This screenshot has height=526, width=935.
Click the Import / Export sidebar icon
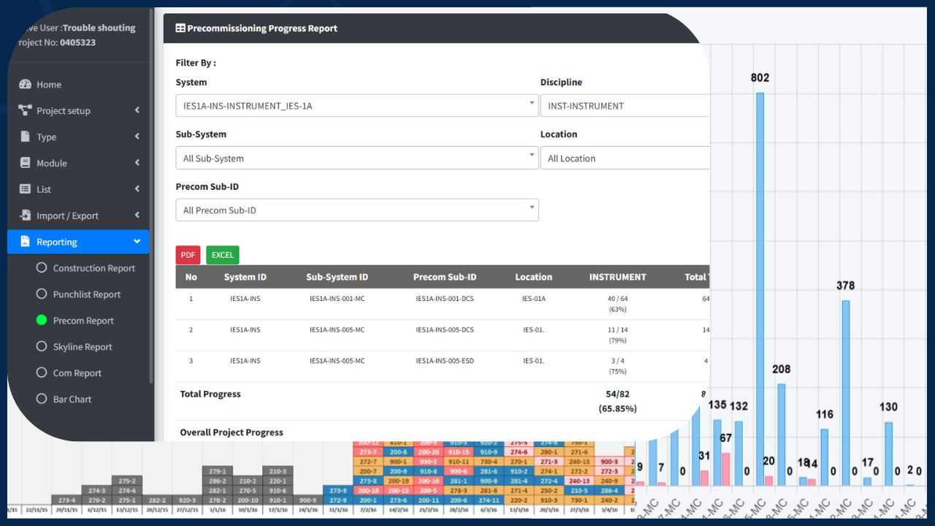[x=26, y=215]
